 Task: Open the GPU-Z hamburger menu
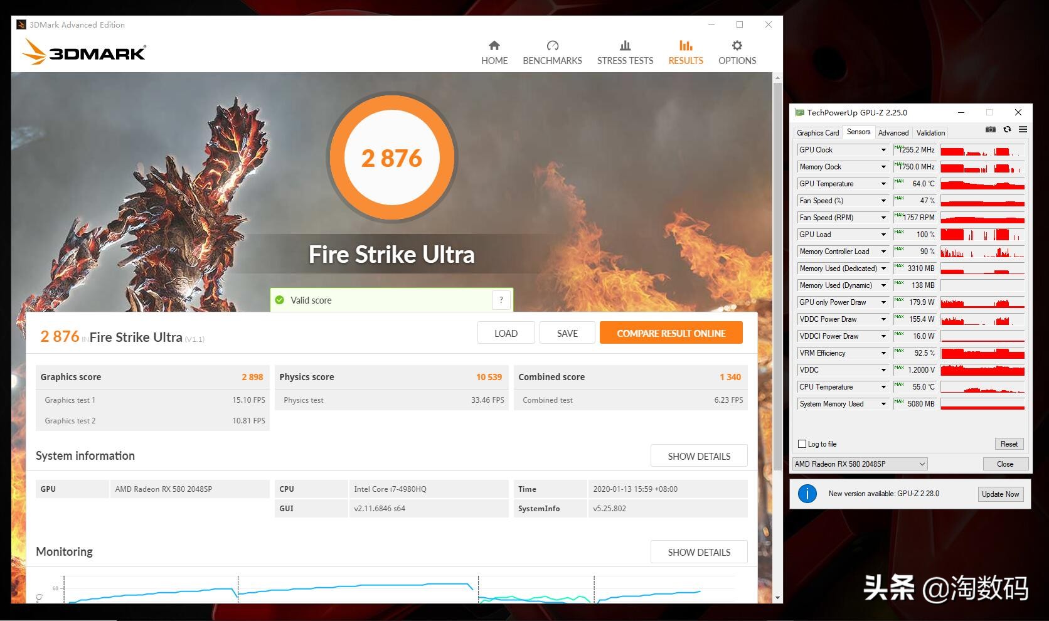[x=1023, y=129]
